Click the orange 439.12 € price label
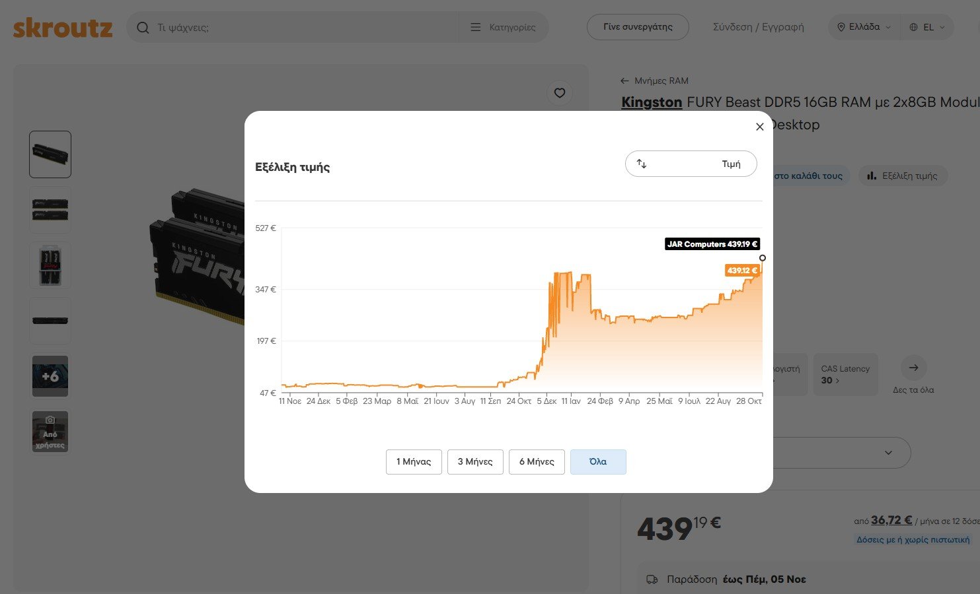The height and width of the screenshot is (594, 980). pos(742,271)
